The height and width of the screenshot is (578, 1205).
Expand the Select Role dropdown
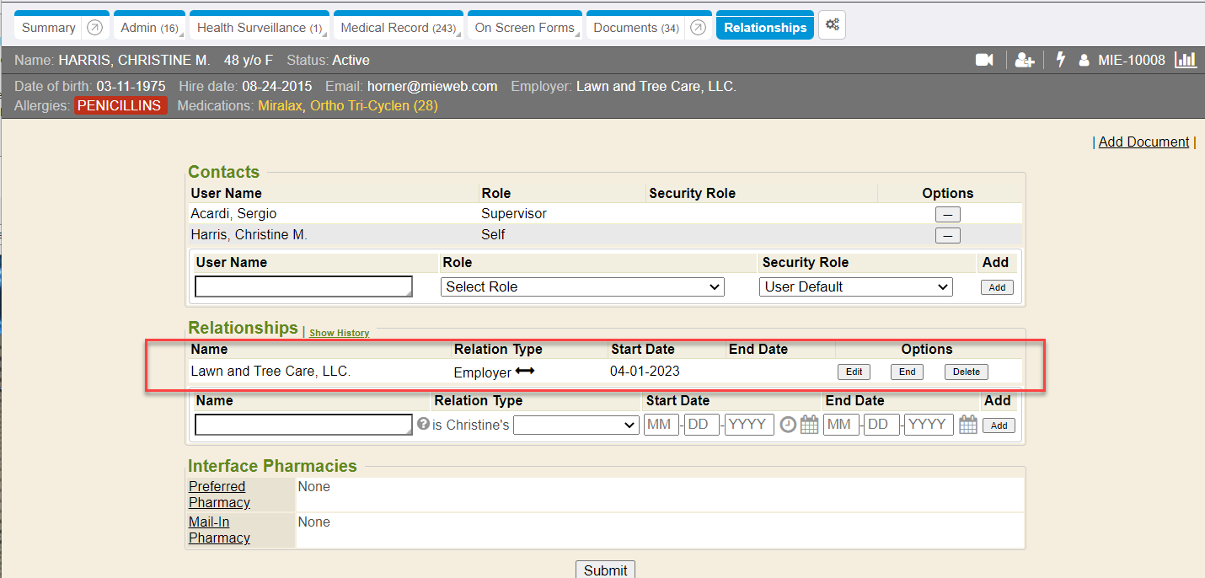[581, 287]
